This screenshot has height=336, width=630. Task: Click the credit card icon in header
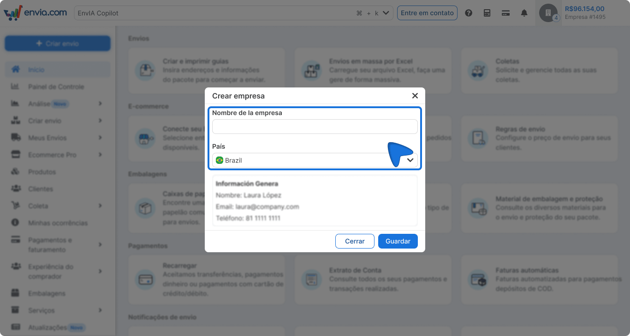click(505, 13)
